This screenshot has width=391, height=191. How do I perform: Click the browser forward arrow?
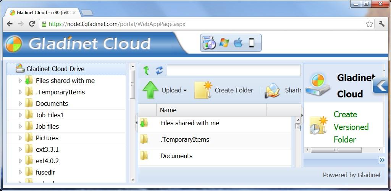pos(21,24)
